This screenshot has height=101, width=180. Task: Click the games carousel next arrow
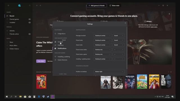click(x=171, y=72)
